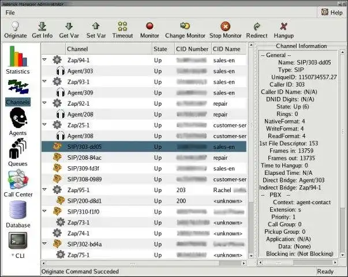The width and height of the screenshot is (348, 277).
Task: Collapse the SIP/302-bd4a channel tree
Action: [x=44, y=244]
